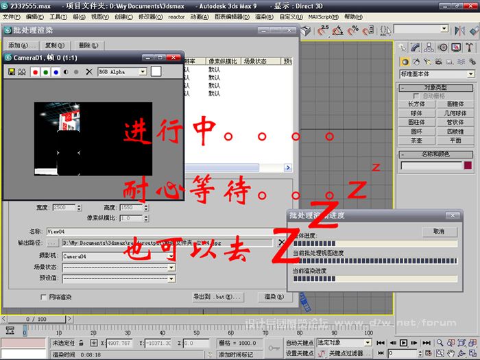The width and height of the screenshot is (480, 360).
Task: Select the Shapes category icon
Action: (416, 62)
